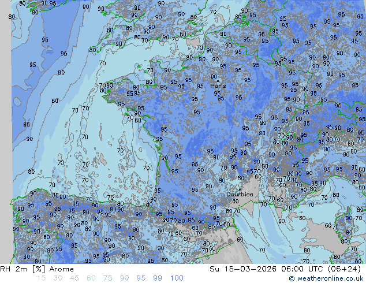The width and height of the screenshot is (366, 283).
Task: Click legend value 75
Action: point(108,278)
